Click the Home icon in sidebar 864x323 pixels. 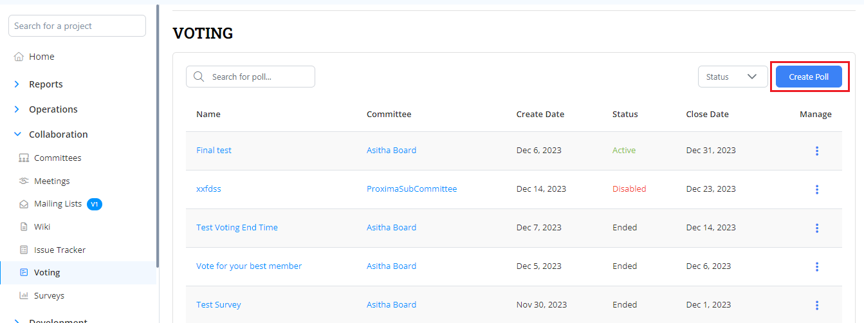click(x=19, y=57)
